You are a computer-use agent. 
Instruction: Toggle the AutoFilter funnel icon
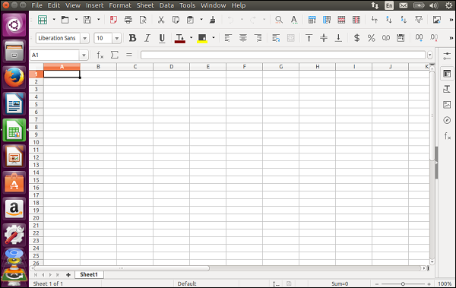point(419,20)
